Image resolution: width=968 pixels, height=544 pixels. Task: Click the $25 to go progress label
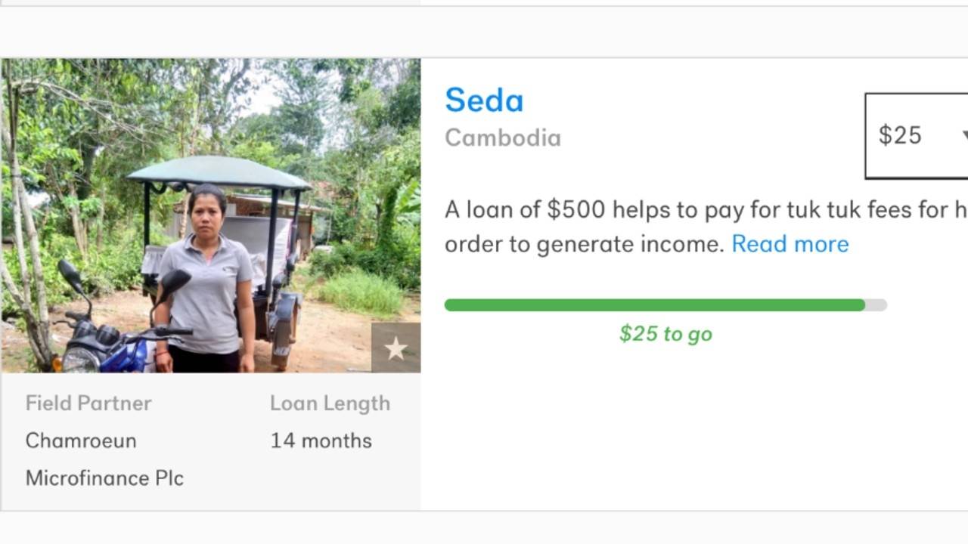point(665,334)
